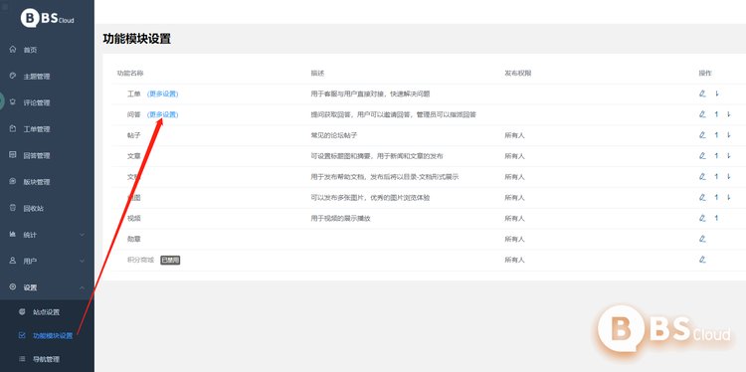Click the 功能名称 column header
This screenshot has height=372, width=746.
(130, 74)
